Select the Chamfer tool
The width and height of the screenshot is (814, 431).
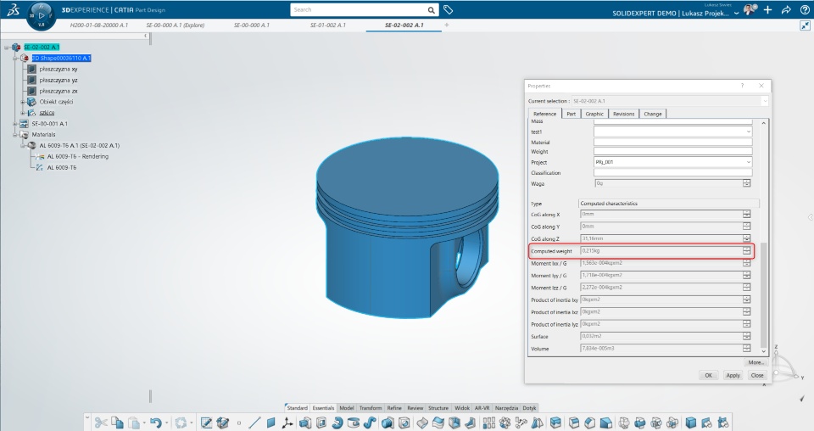tap(588, 423)
